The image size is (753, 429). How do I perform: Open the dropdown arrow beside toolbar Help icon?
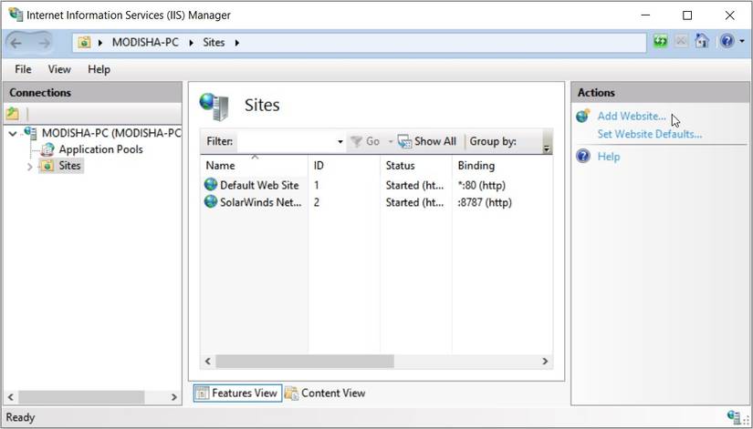pyautogui.click(x=742, y=42)
